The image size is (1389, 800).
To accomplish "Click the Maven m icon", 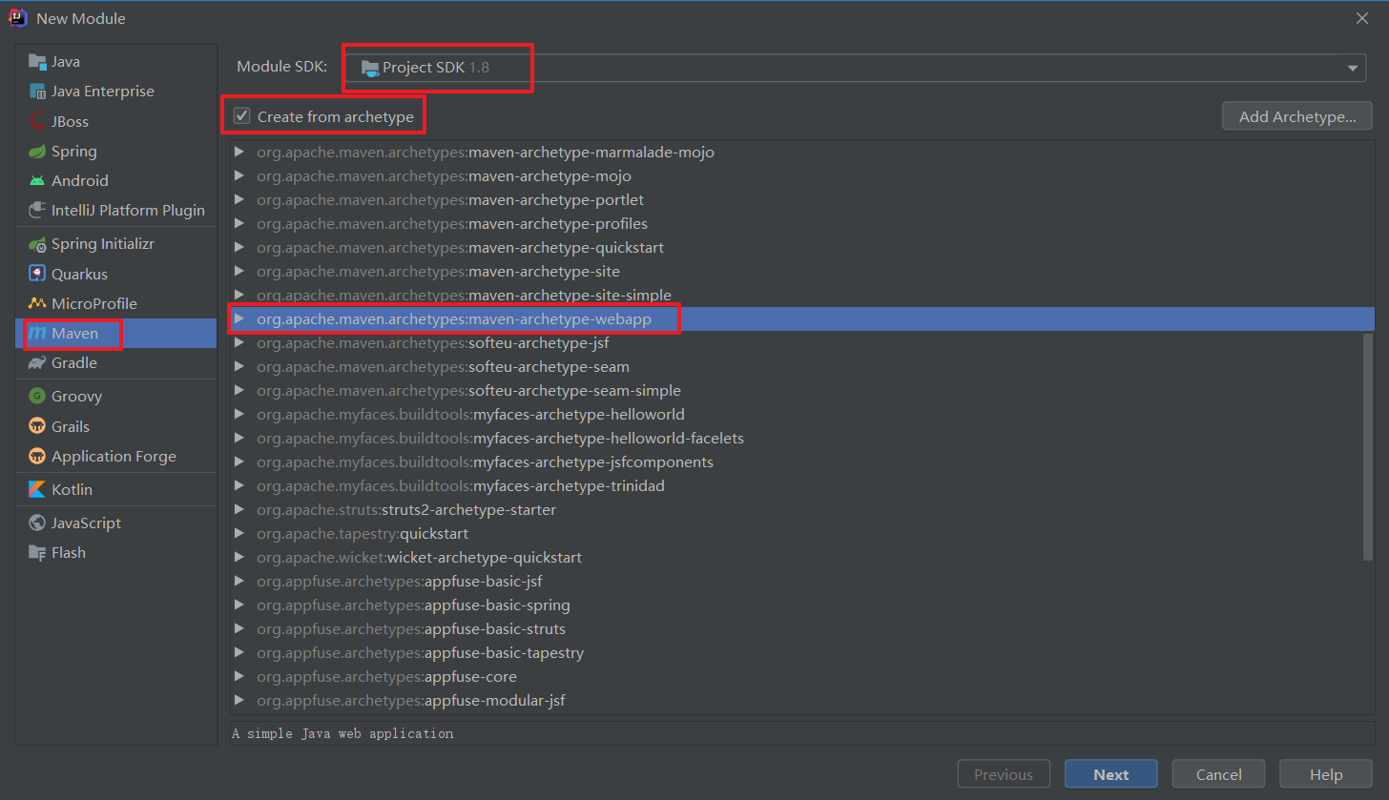I will tap(37, 334).
